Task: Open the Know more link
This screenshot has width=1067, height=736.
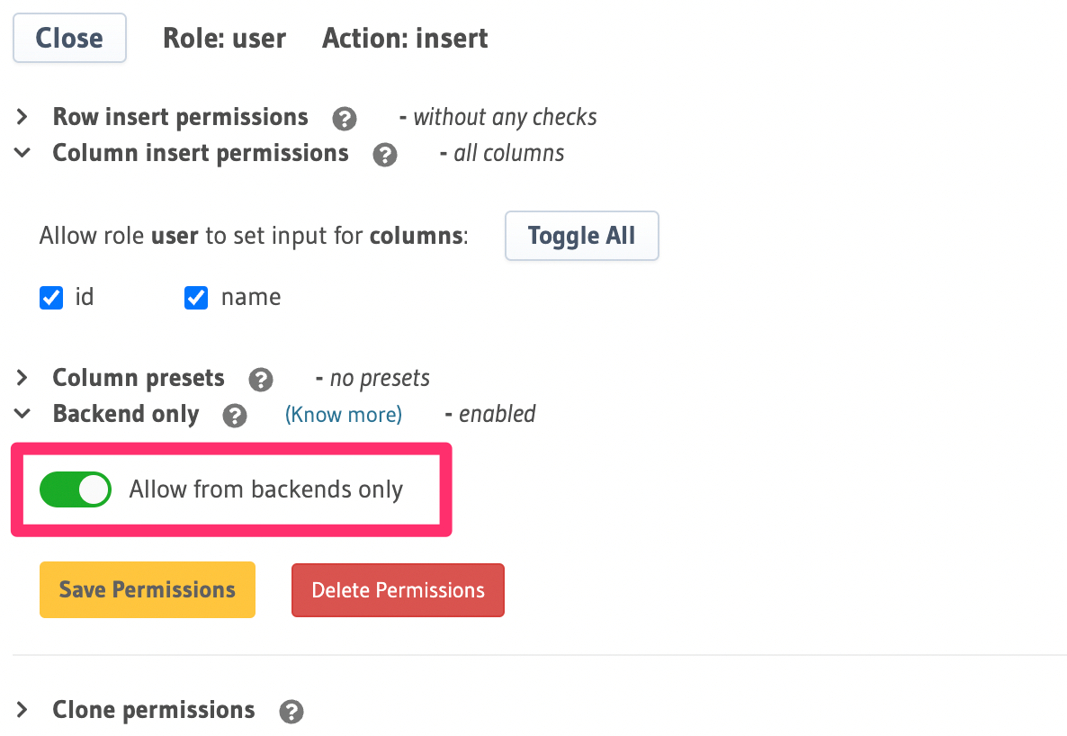Action: click(343, 414)
